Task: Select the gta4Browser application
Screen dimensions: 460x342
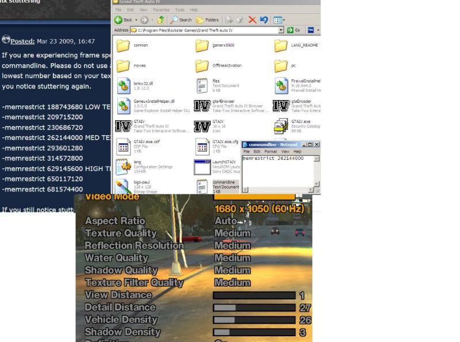Action: tap(231, 106)
